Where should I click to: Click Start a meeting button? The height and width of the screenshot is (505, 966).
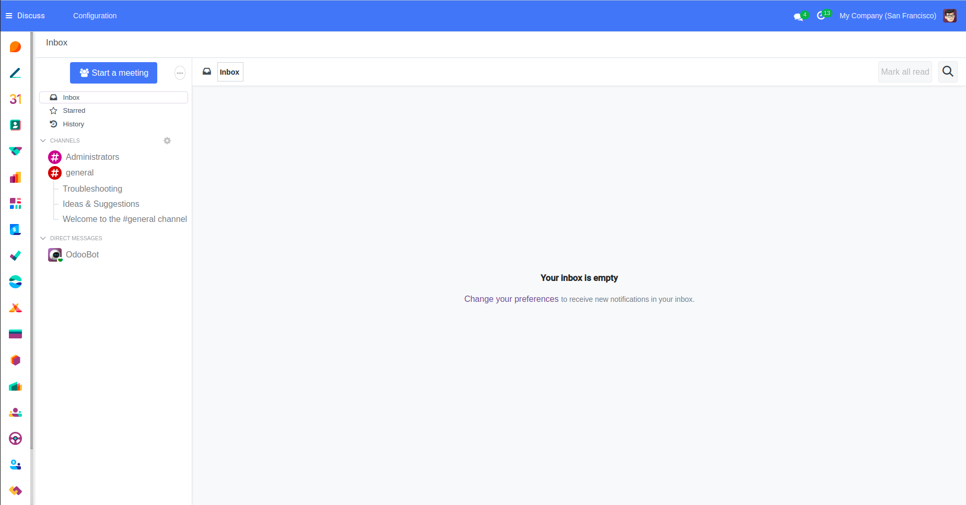tap(113, 73)
